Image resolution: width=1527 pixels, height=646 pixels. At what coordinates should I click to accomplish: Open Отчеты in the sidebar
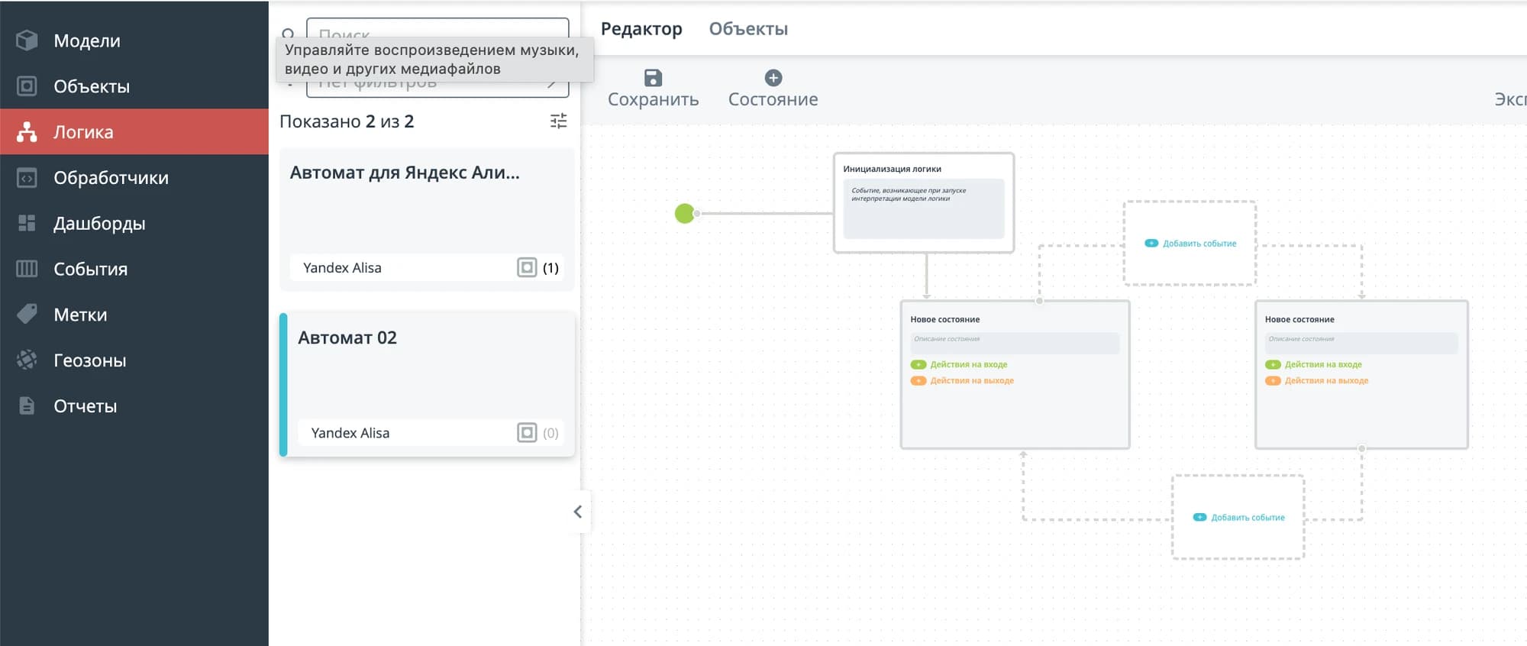click(x=85, y=406)
